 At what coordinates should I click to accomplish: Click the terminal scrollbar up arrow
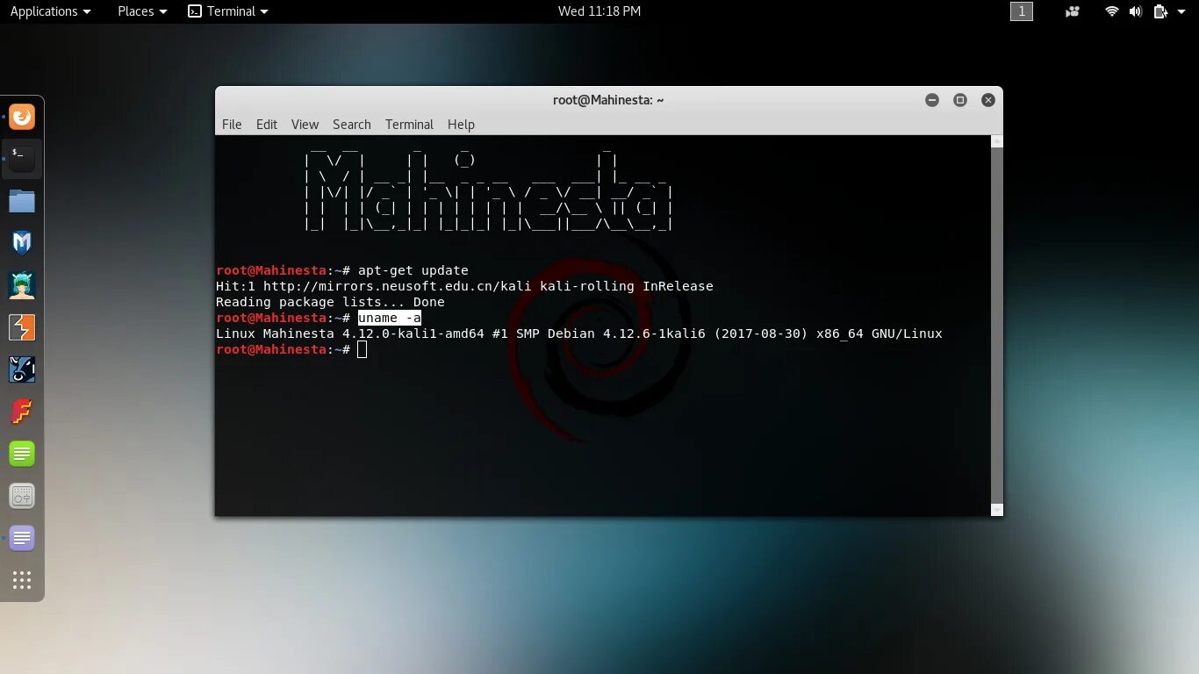pos(996,141)
